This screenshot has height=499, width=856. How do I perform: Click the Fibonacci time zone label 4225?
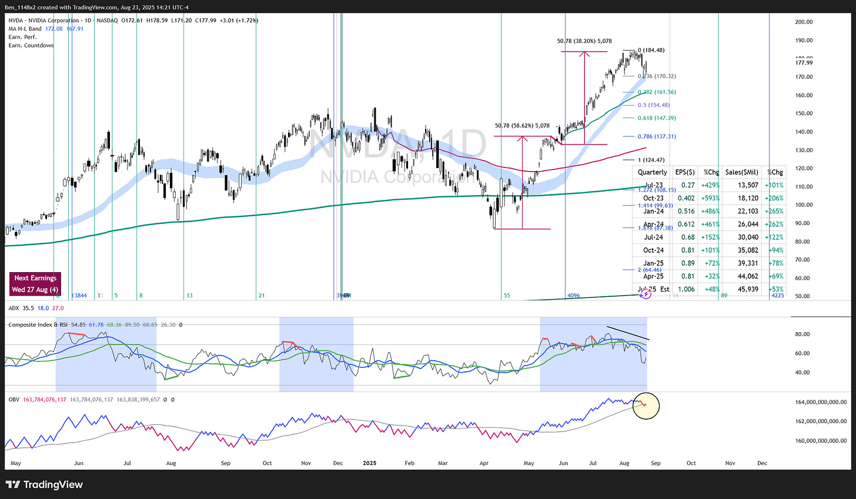tap(777, 296)
